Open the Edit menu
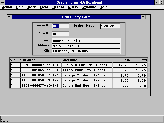Image resolution: width=164 pixels, height=123 pixels. coord(19,7)
